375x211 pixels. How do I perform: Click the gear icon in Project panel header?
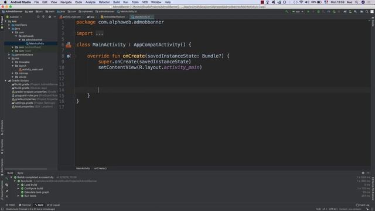(x=49, y=17)
